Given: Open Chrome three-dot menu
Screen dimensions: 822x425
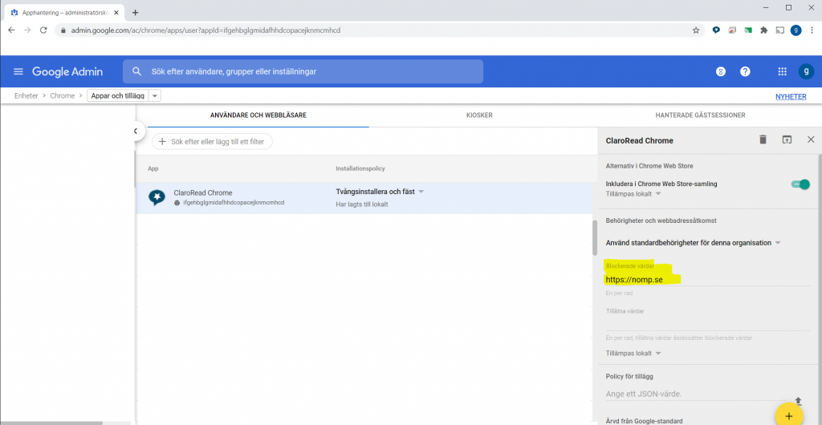Looking at the screenshot, I should click(x=812, y=30).
